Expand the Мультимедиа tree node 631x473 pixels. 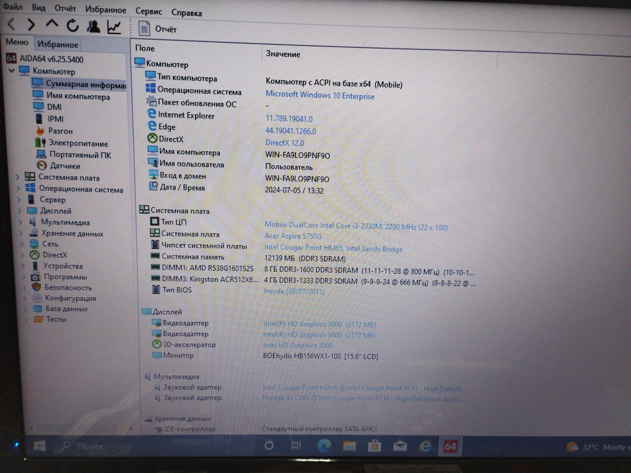point(20,222)
